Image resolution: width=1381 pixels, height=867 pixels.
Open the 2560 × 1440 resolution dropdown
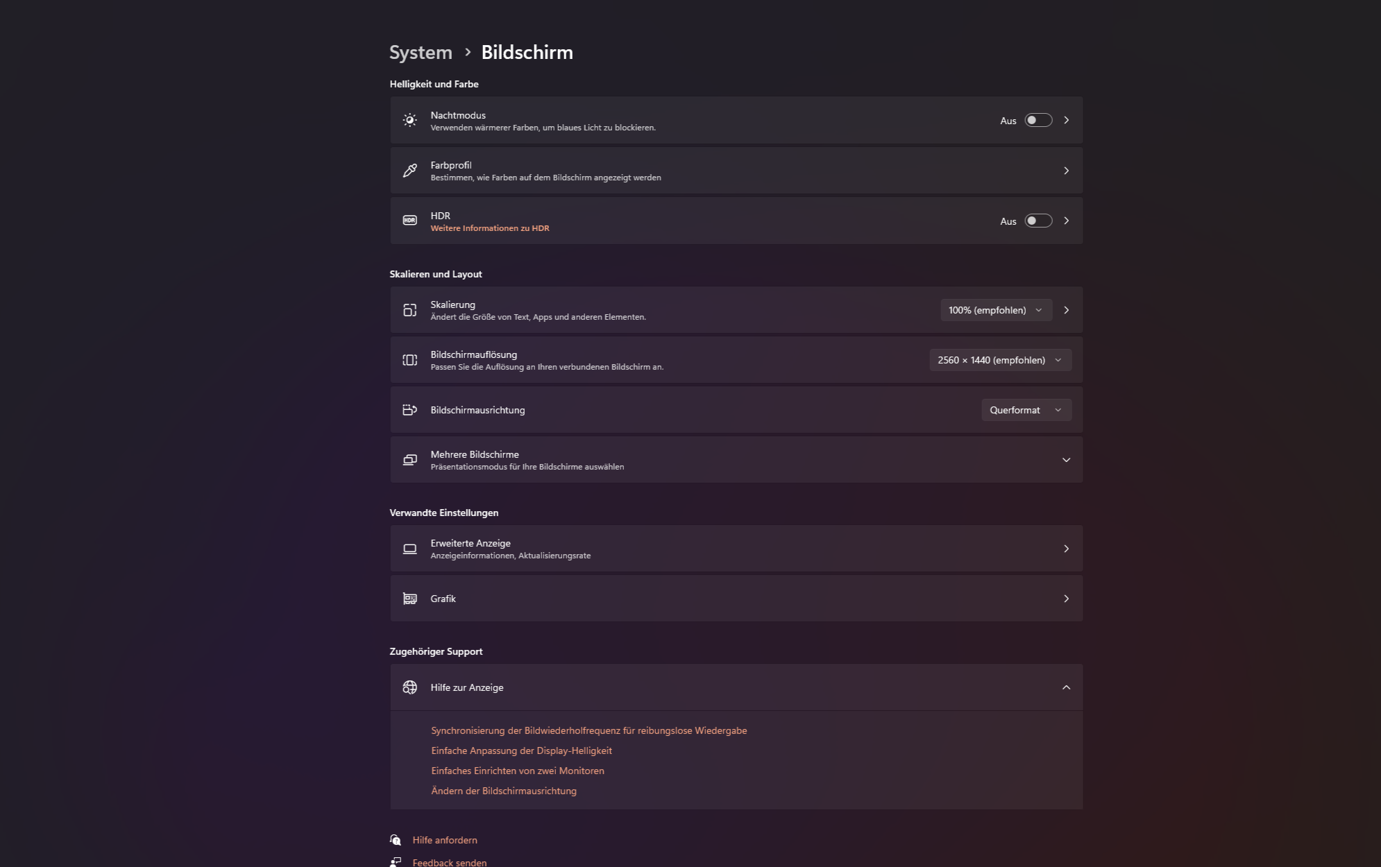(x=1000, y=360)
